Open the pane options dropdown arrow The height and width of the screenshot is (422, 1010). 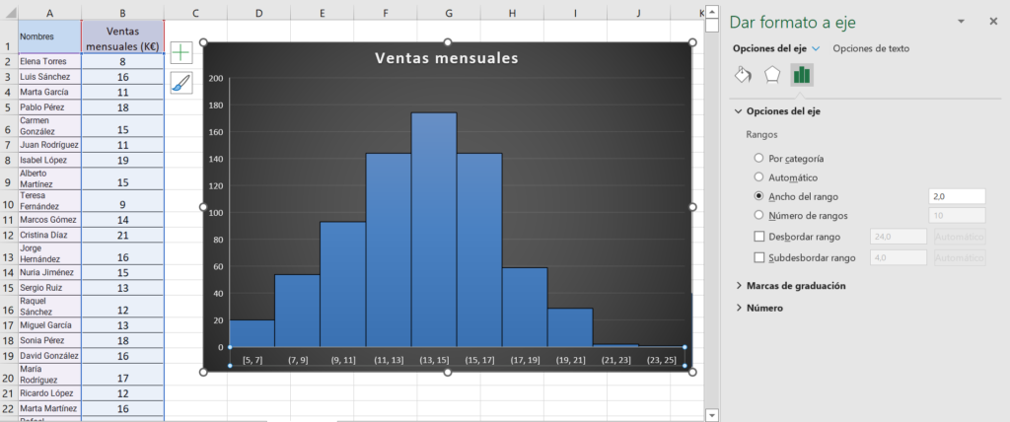(x=961, y=22)
